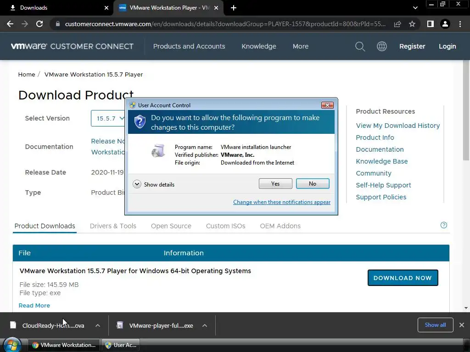Viewport: 470px width, 352px height.
Task: Click the browser forward arrow
Action: [x=25, y=24]
